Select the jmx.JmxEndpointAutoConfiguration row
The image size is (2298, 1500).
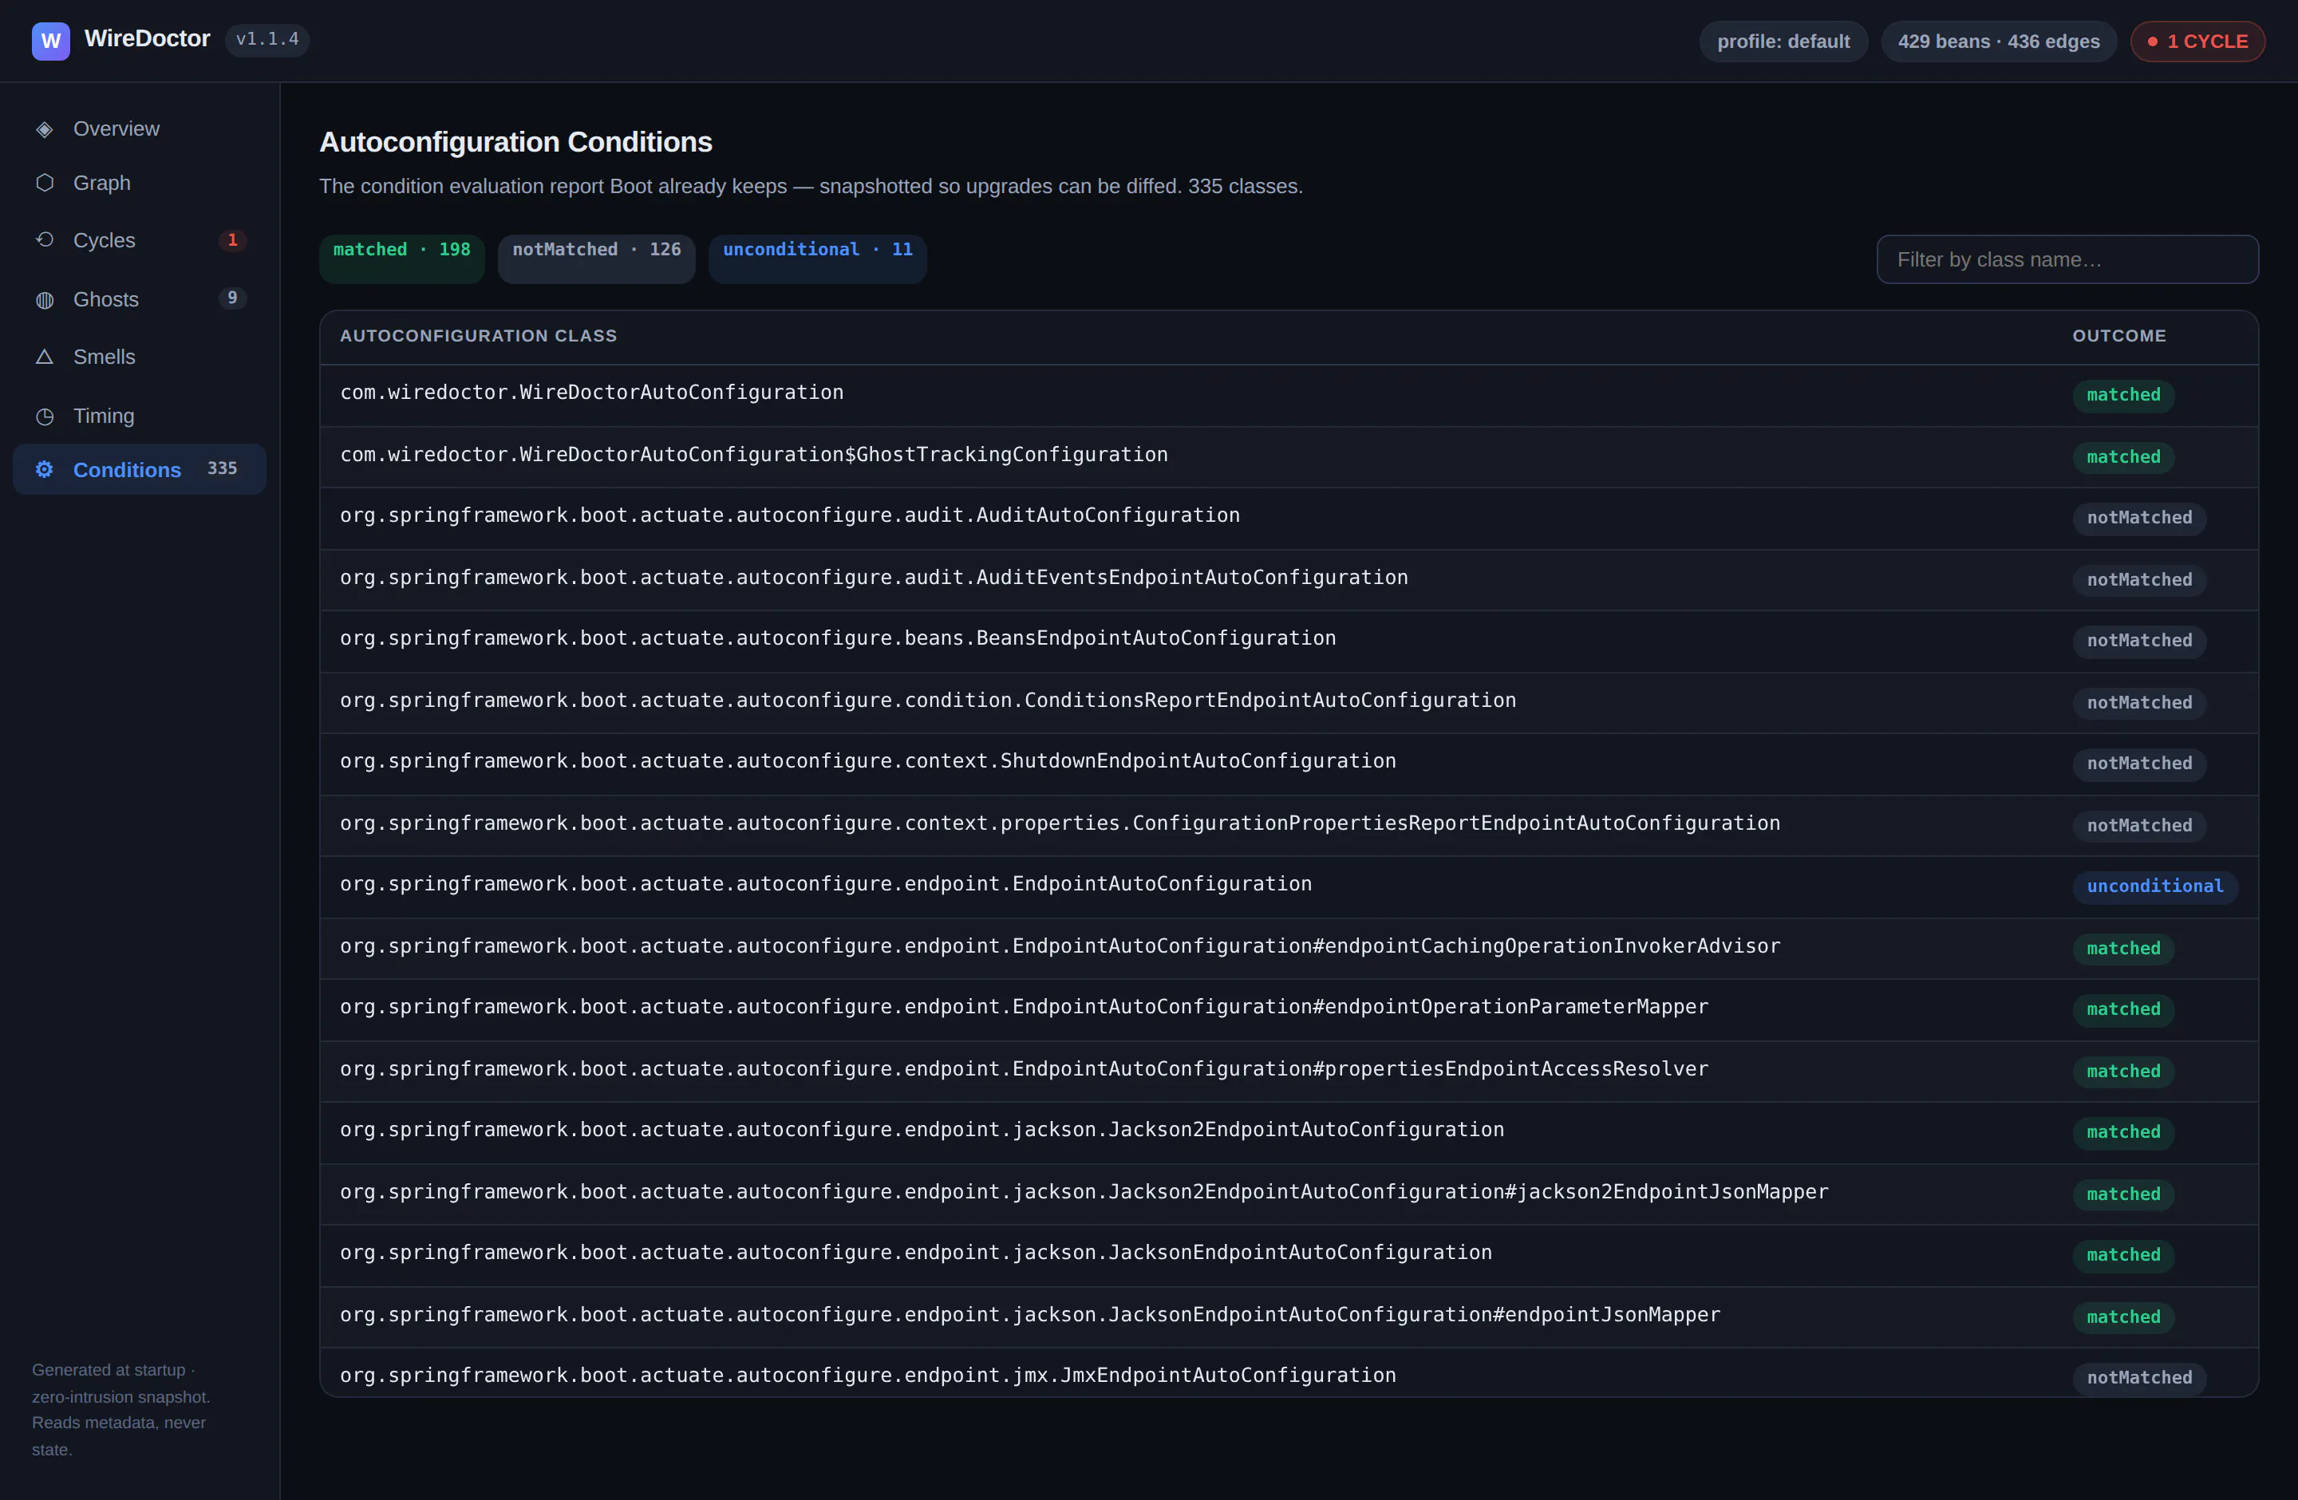click(1289, 1372)
